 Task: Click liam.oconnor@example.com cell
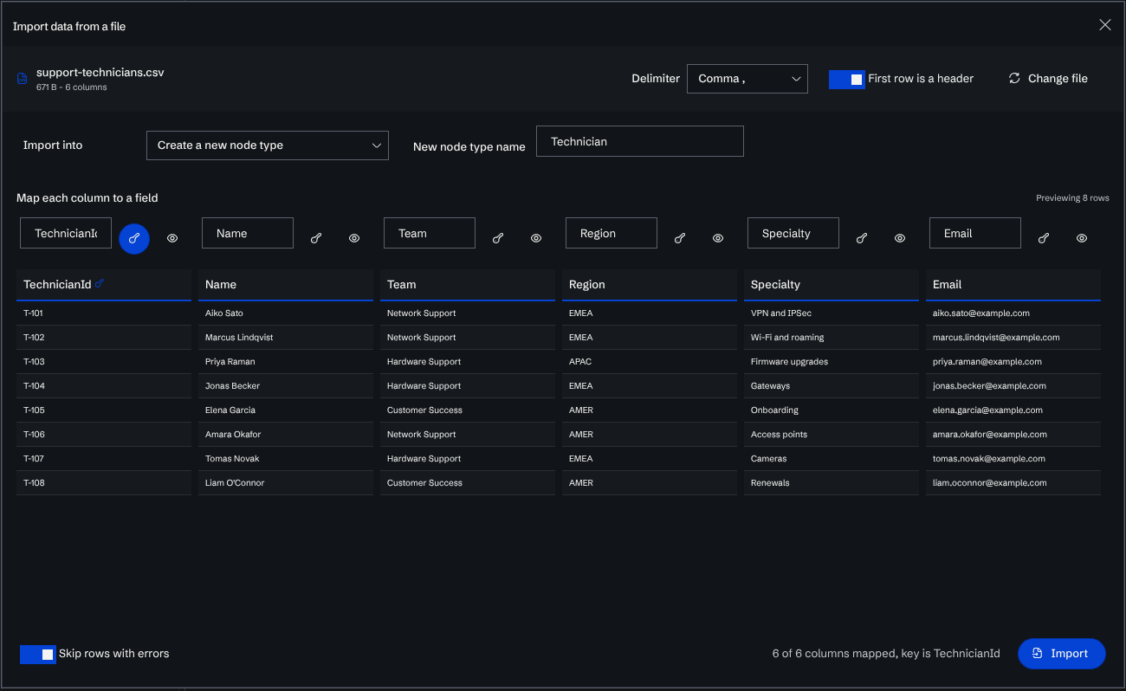click(x=1013, y=483)
